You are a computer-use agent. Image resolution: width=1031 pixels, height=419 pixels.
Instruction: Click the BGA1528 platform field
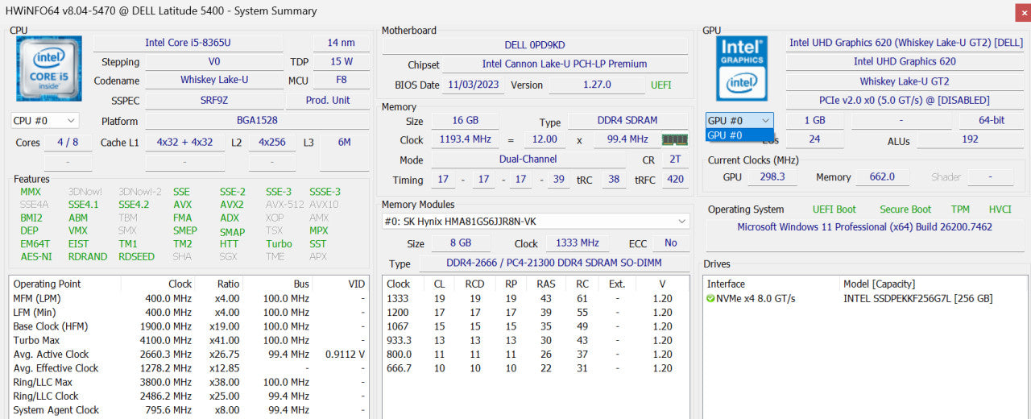[257, 121]
